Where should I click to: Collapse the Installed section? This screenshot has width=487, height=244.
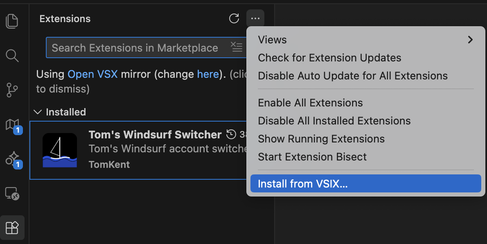[38, 112]
